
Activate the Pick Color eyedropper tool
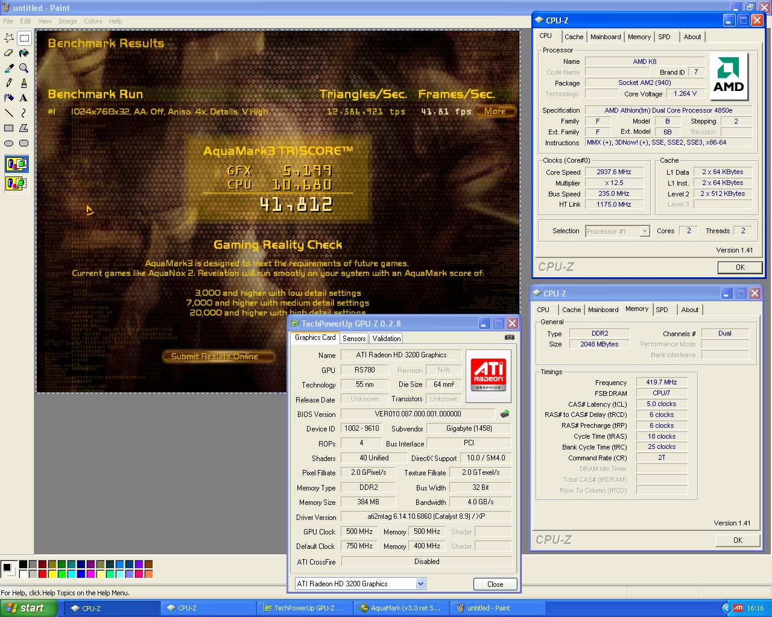coord(9,68)
